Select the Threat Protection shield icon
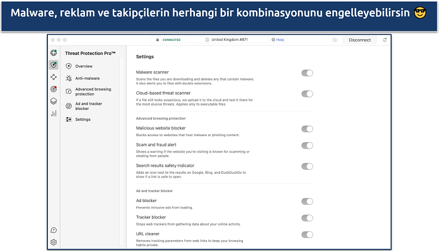Viewport: 439px width, 251px height. click(53, 65)
